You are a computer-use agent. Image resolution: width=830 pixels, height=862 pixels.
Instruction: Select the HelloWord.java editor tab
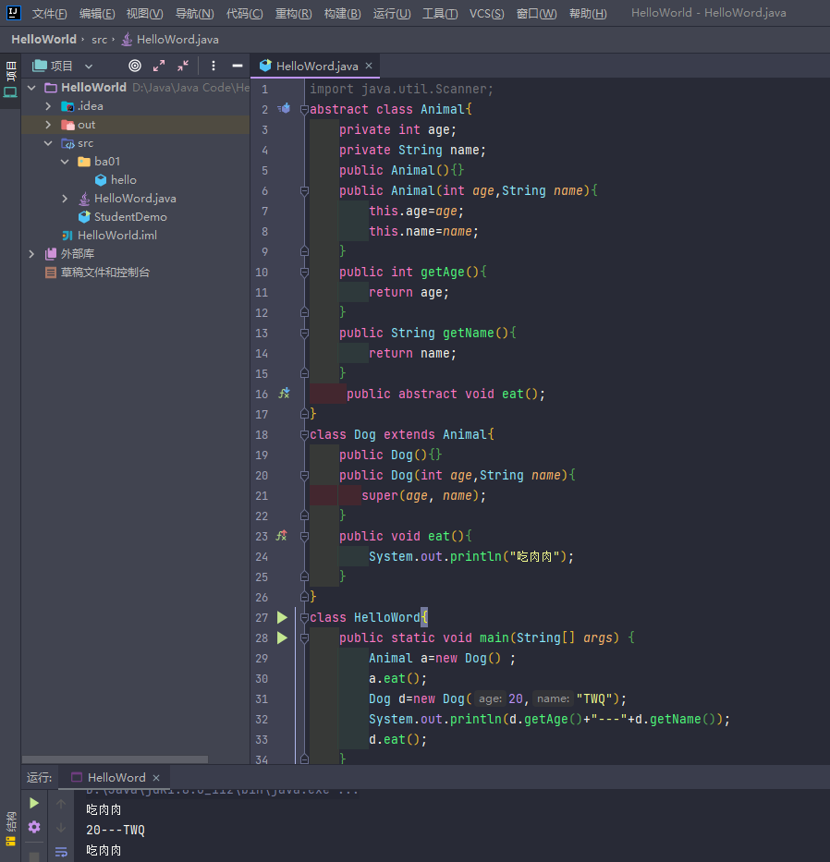point(309,66)
